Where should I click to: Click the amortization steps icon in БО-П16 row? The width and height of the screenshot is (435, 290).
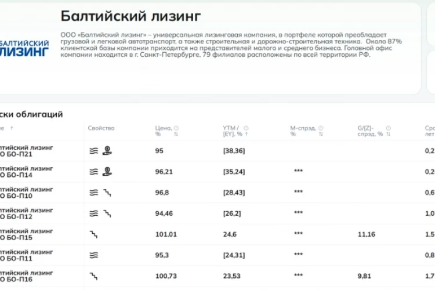coord(93,276)
